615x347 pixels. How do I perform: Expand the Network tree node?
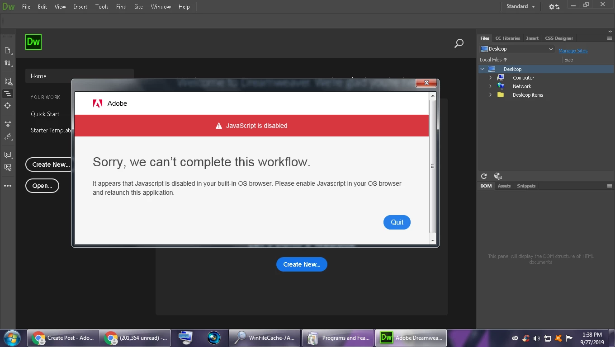click(490, 86)
